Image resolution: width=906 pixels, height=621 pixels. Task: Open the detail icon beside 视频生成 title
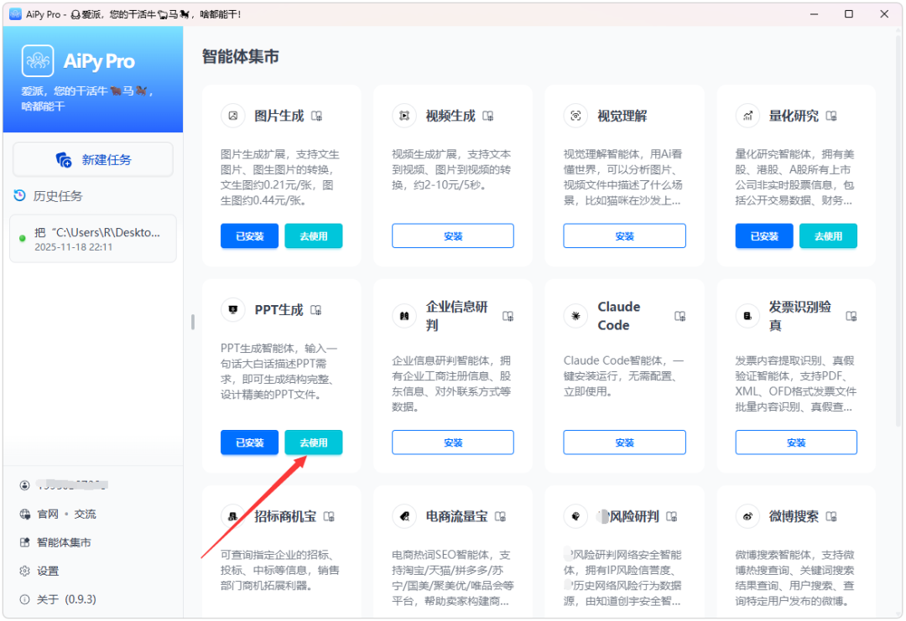click(488, 116)
